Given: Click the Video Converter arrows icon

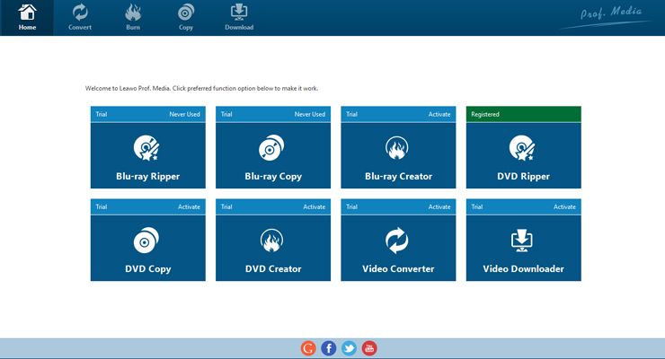Looking at the screenshot, I should click(397, 241).
